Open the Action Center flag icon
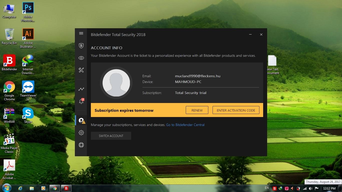The image size is (342, 192). (317, 188)
